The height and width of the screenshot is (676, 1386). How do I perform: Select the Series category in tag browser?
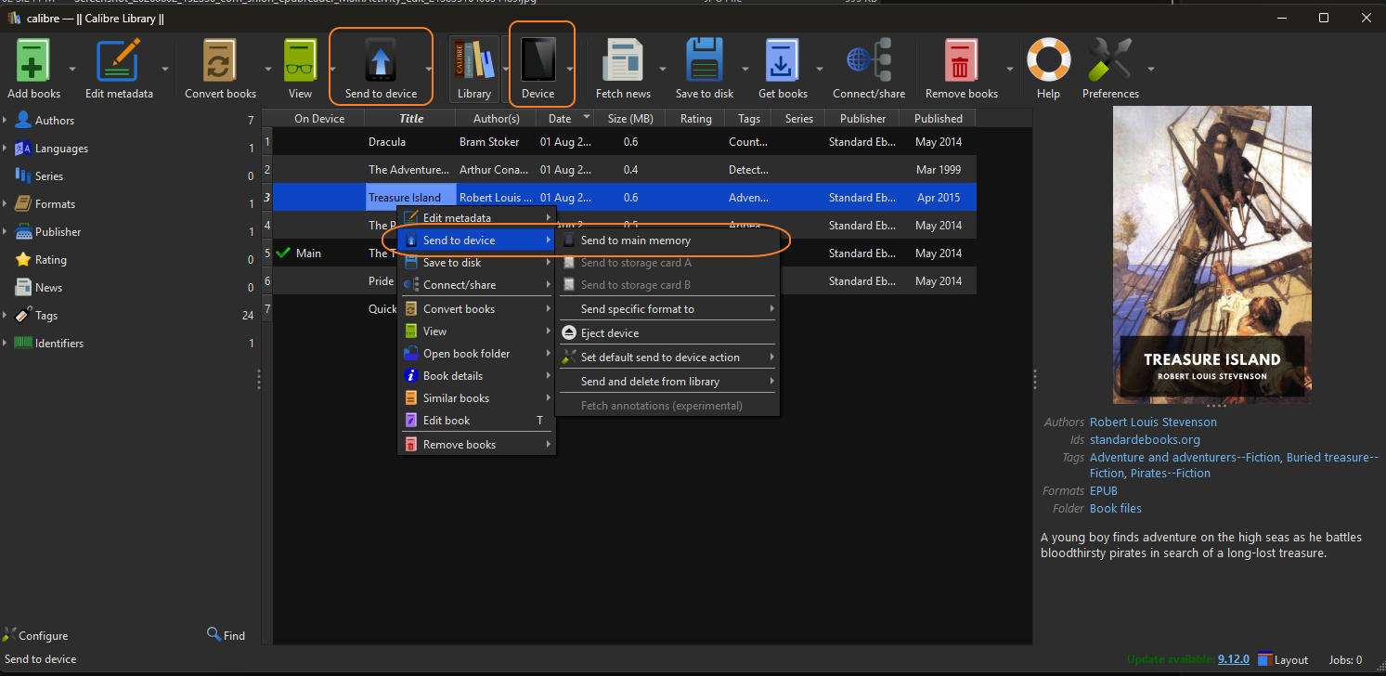pyautogui.click(x=48, y=176)
